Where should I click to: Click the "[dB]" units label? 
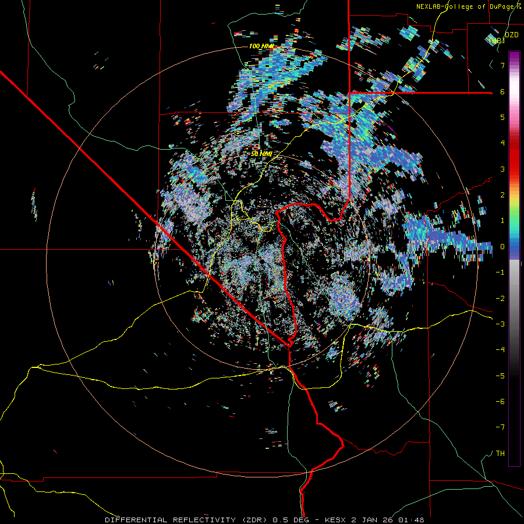(x=497, y=41)
